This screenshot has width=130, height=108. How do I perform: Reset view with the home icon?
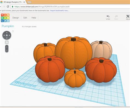[7, 35]
